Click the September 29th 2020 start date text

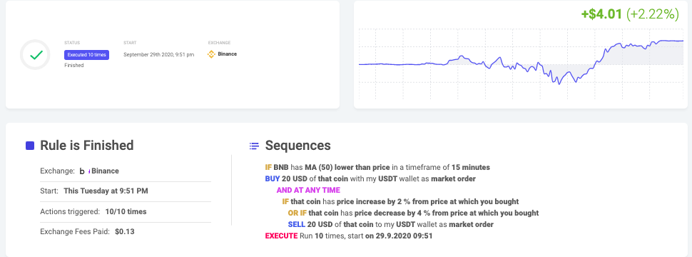tap(158, 55)
